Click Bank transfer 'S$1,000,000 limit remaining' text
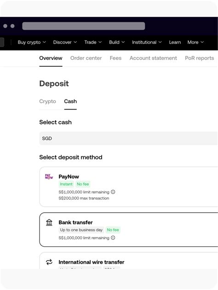218x290 pixels. coord(84,238)
